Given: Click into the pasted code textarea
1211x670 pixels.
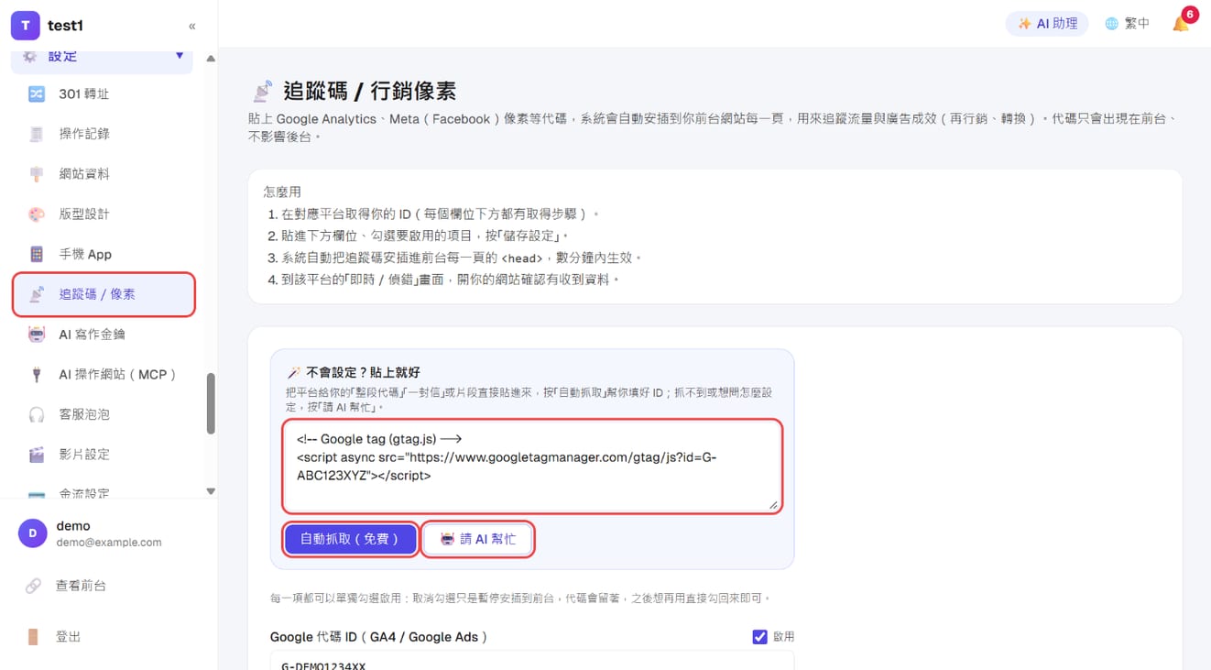Looking at the screenshot, I should coord(532,466).
